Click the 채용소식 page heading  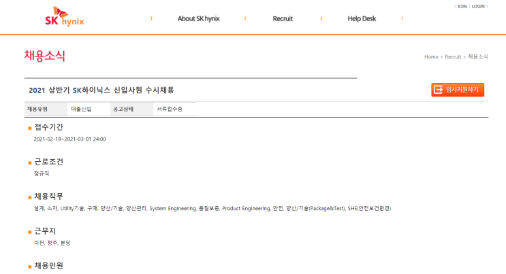pos(44,56)
